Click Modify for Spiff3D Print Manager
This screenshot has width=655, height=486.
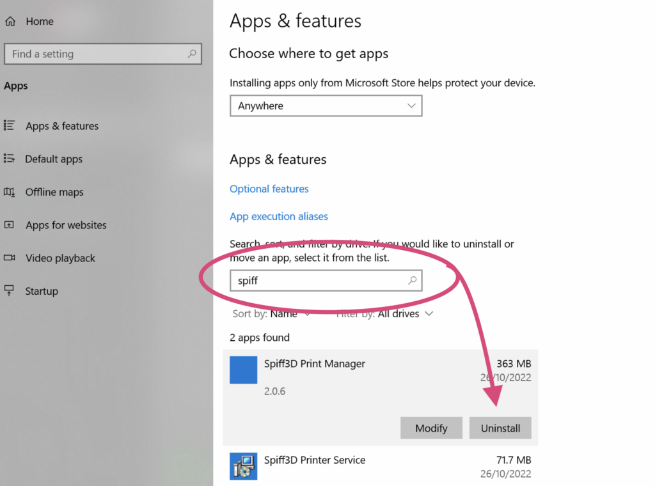tap(432, 428)
